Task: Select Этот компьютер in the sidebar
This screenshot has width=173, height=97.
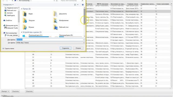Action: coord(10,33)
